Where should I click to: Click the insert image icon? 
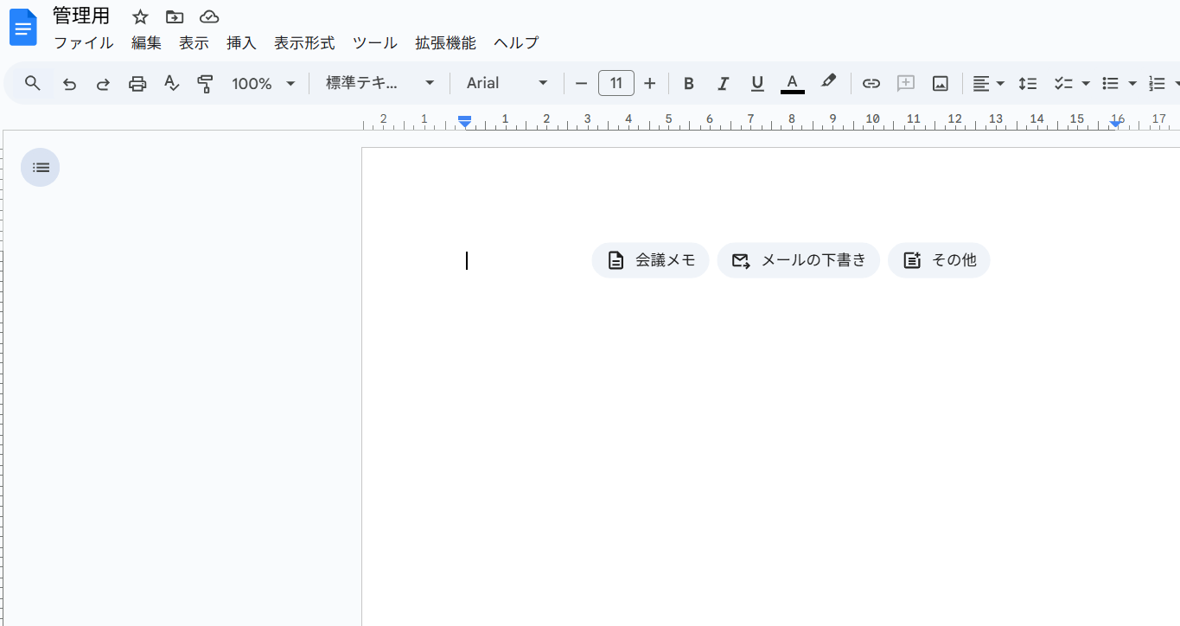[941, 84]
